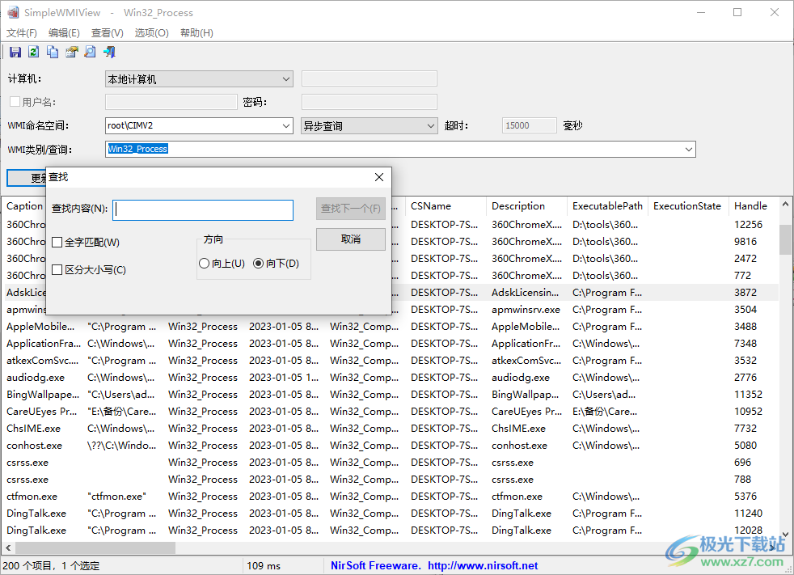
Task: Open the root\CIMV2 namespace dropdown
Action: (x=286, y=125)
